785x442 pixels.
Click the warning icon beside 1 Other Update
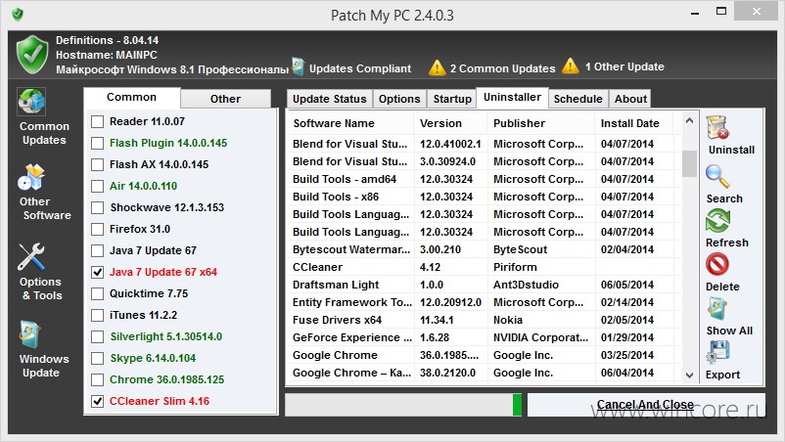(x=571, y=66)
